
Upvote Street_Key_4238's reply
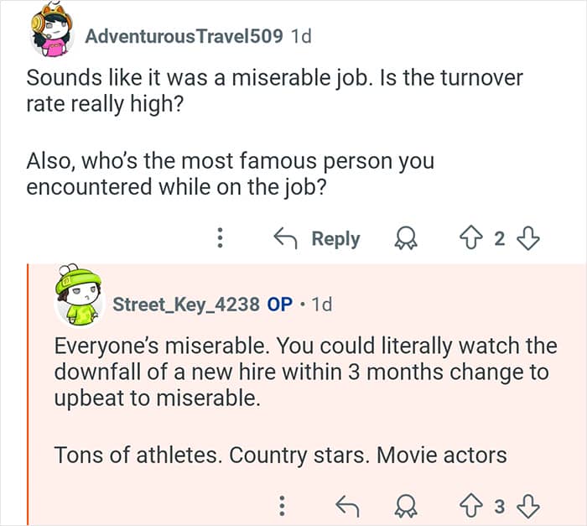pyautogui.click(x=468, y=505)
